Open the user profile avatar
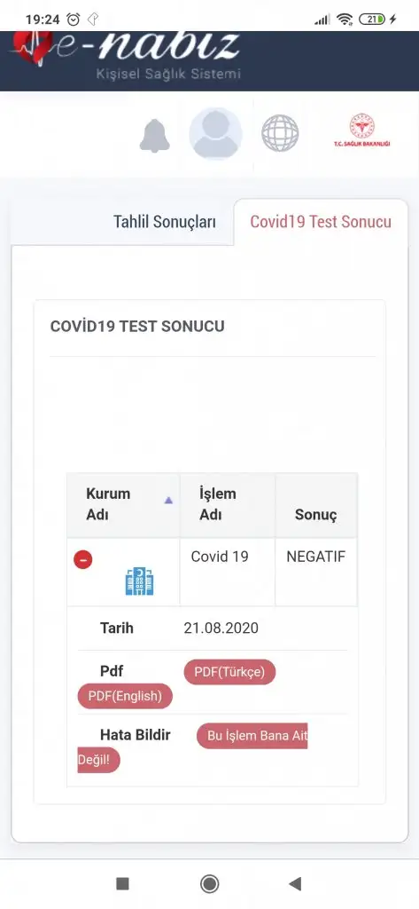Image resolution: width=419 pixels, height=909 pixels. pos(215,133)
